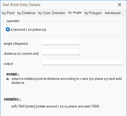This screenshot has height=116, width=127.
Task: Switch to the by Point tab
Action: click(x=8, y=13)
